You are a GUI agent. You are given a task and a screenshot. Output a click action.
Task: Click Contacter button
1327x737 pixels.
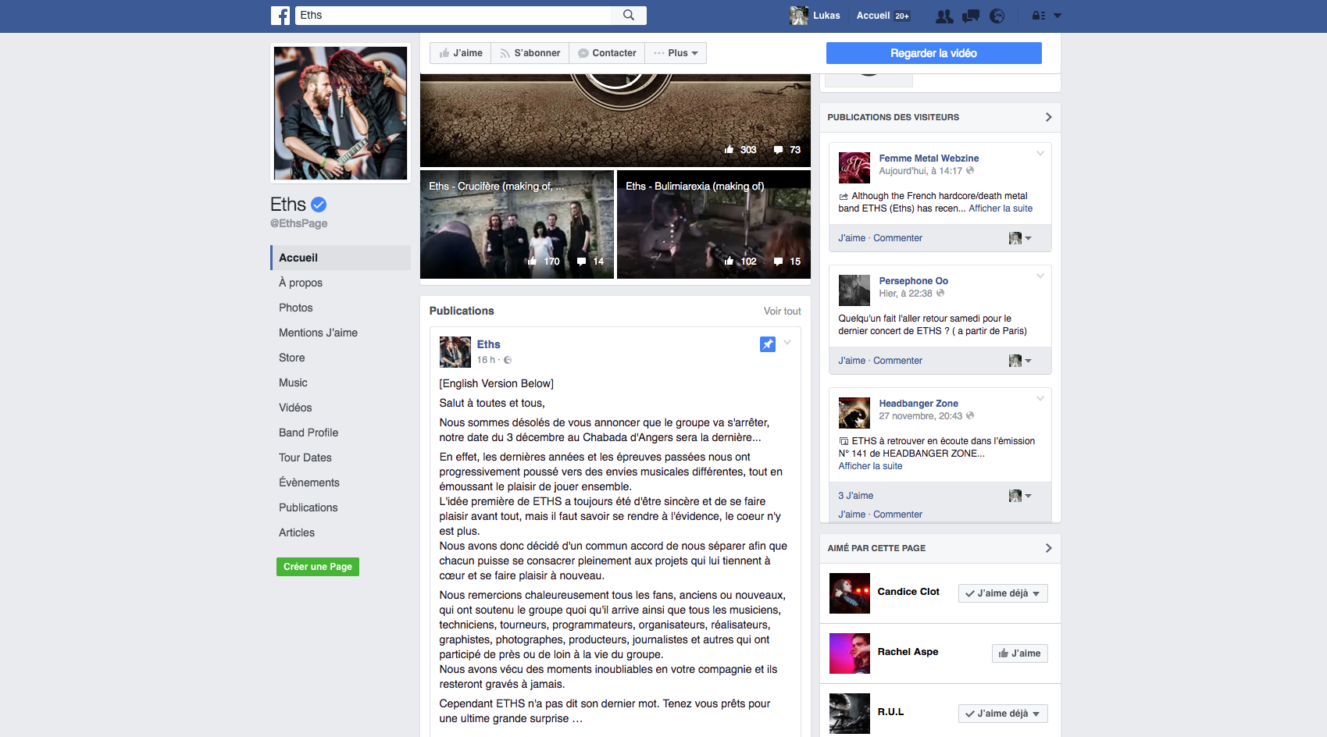pos(607,53)
